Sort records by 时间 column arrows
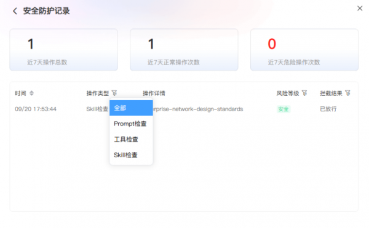Image resolution: width=369 pixels, height=228 pixels. pyautogui.click(x=31, y=93)
